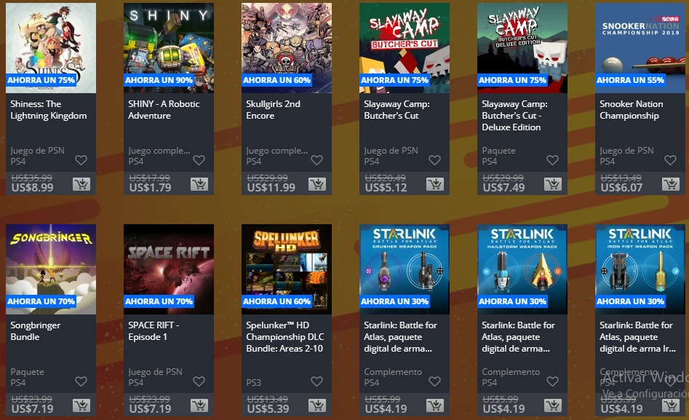Toggle wishlist heart for Snooker Nation Championship
The width and height of the screenshot is (689, 420).
pyautogui.click(x=670, y=160)
